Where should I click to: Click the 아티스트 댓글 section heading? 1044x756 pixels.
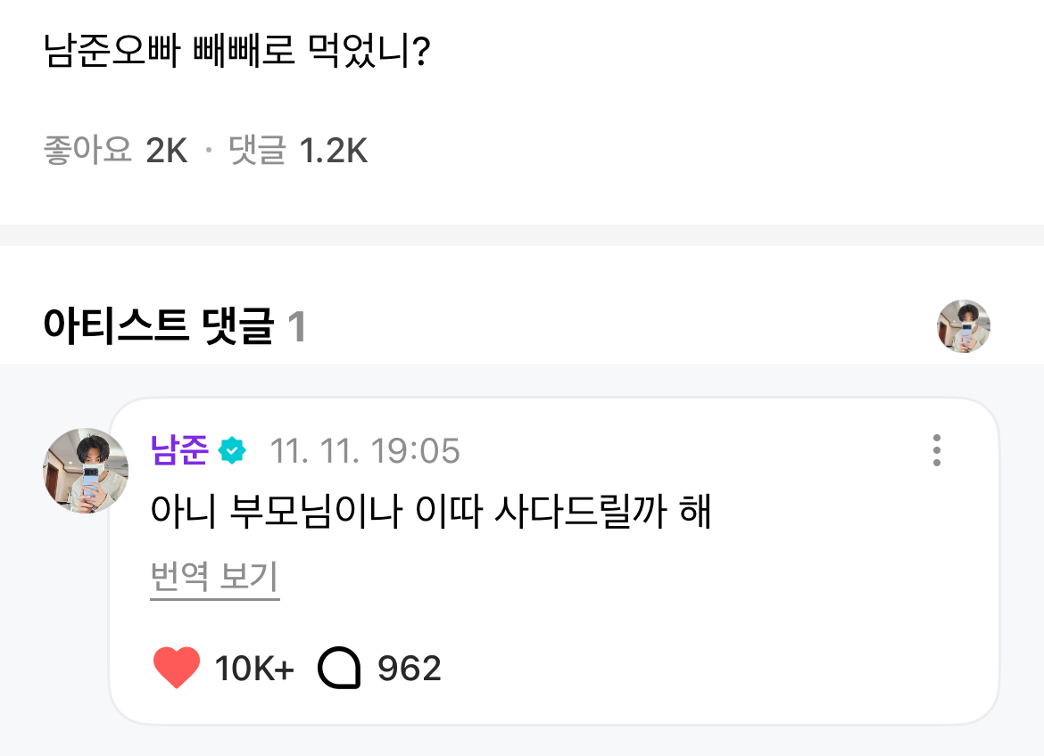(x=157, y=328)
